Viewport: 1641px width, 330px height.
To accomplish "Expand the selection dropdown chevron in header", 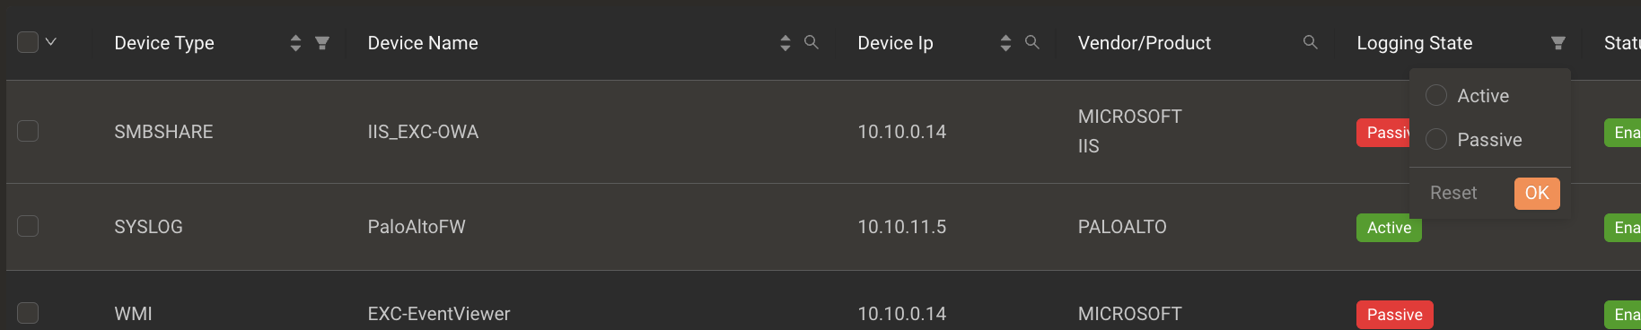I will tap(51, 42).
